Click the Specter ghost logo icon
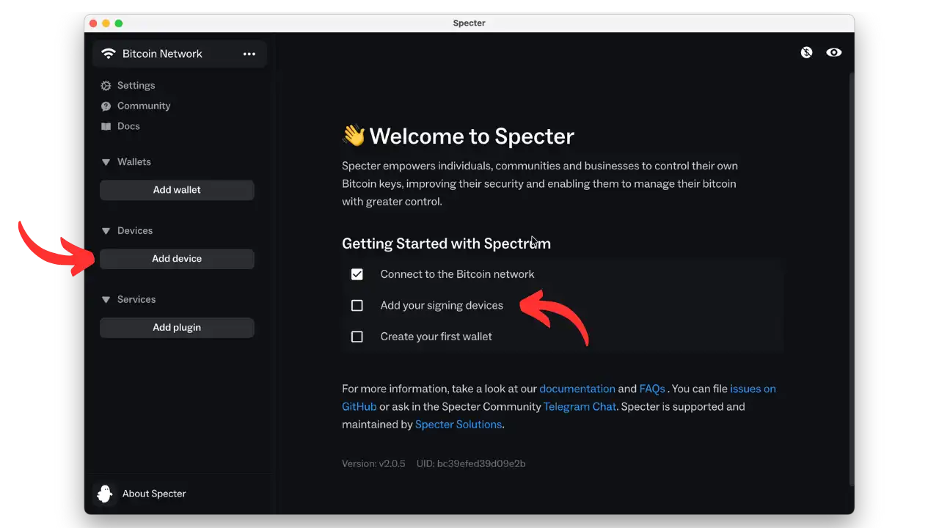 click(105, 494)
